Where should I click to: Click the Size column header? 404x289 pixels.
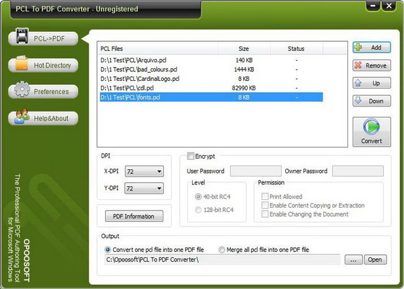click(x=244, y=49)
